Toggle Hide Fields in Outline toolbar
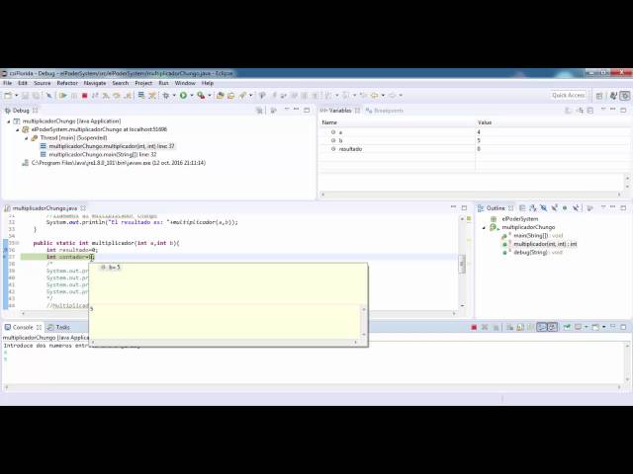Screen dimensions: 633x474 point(544,208)
